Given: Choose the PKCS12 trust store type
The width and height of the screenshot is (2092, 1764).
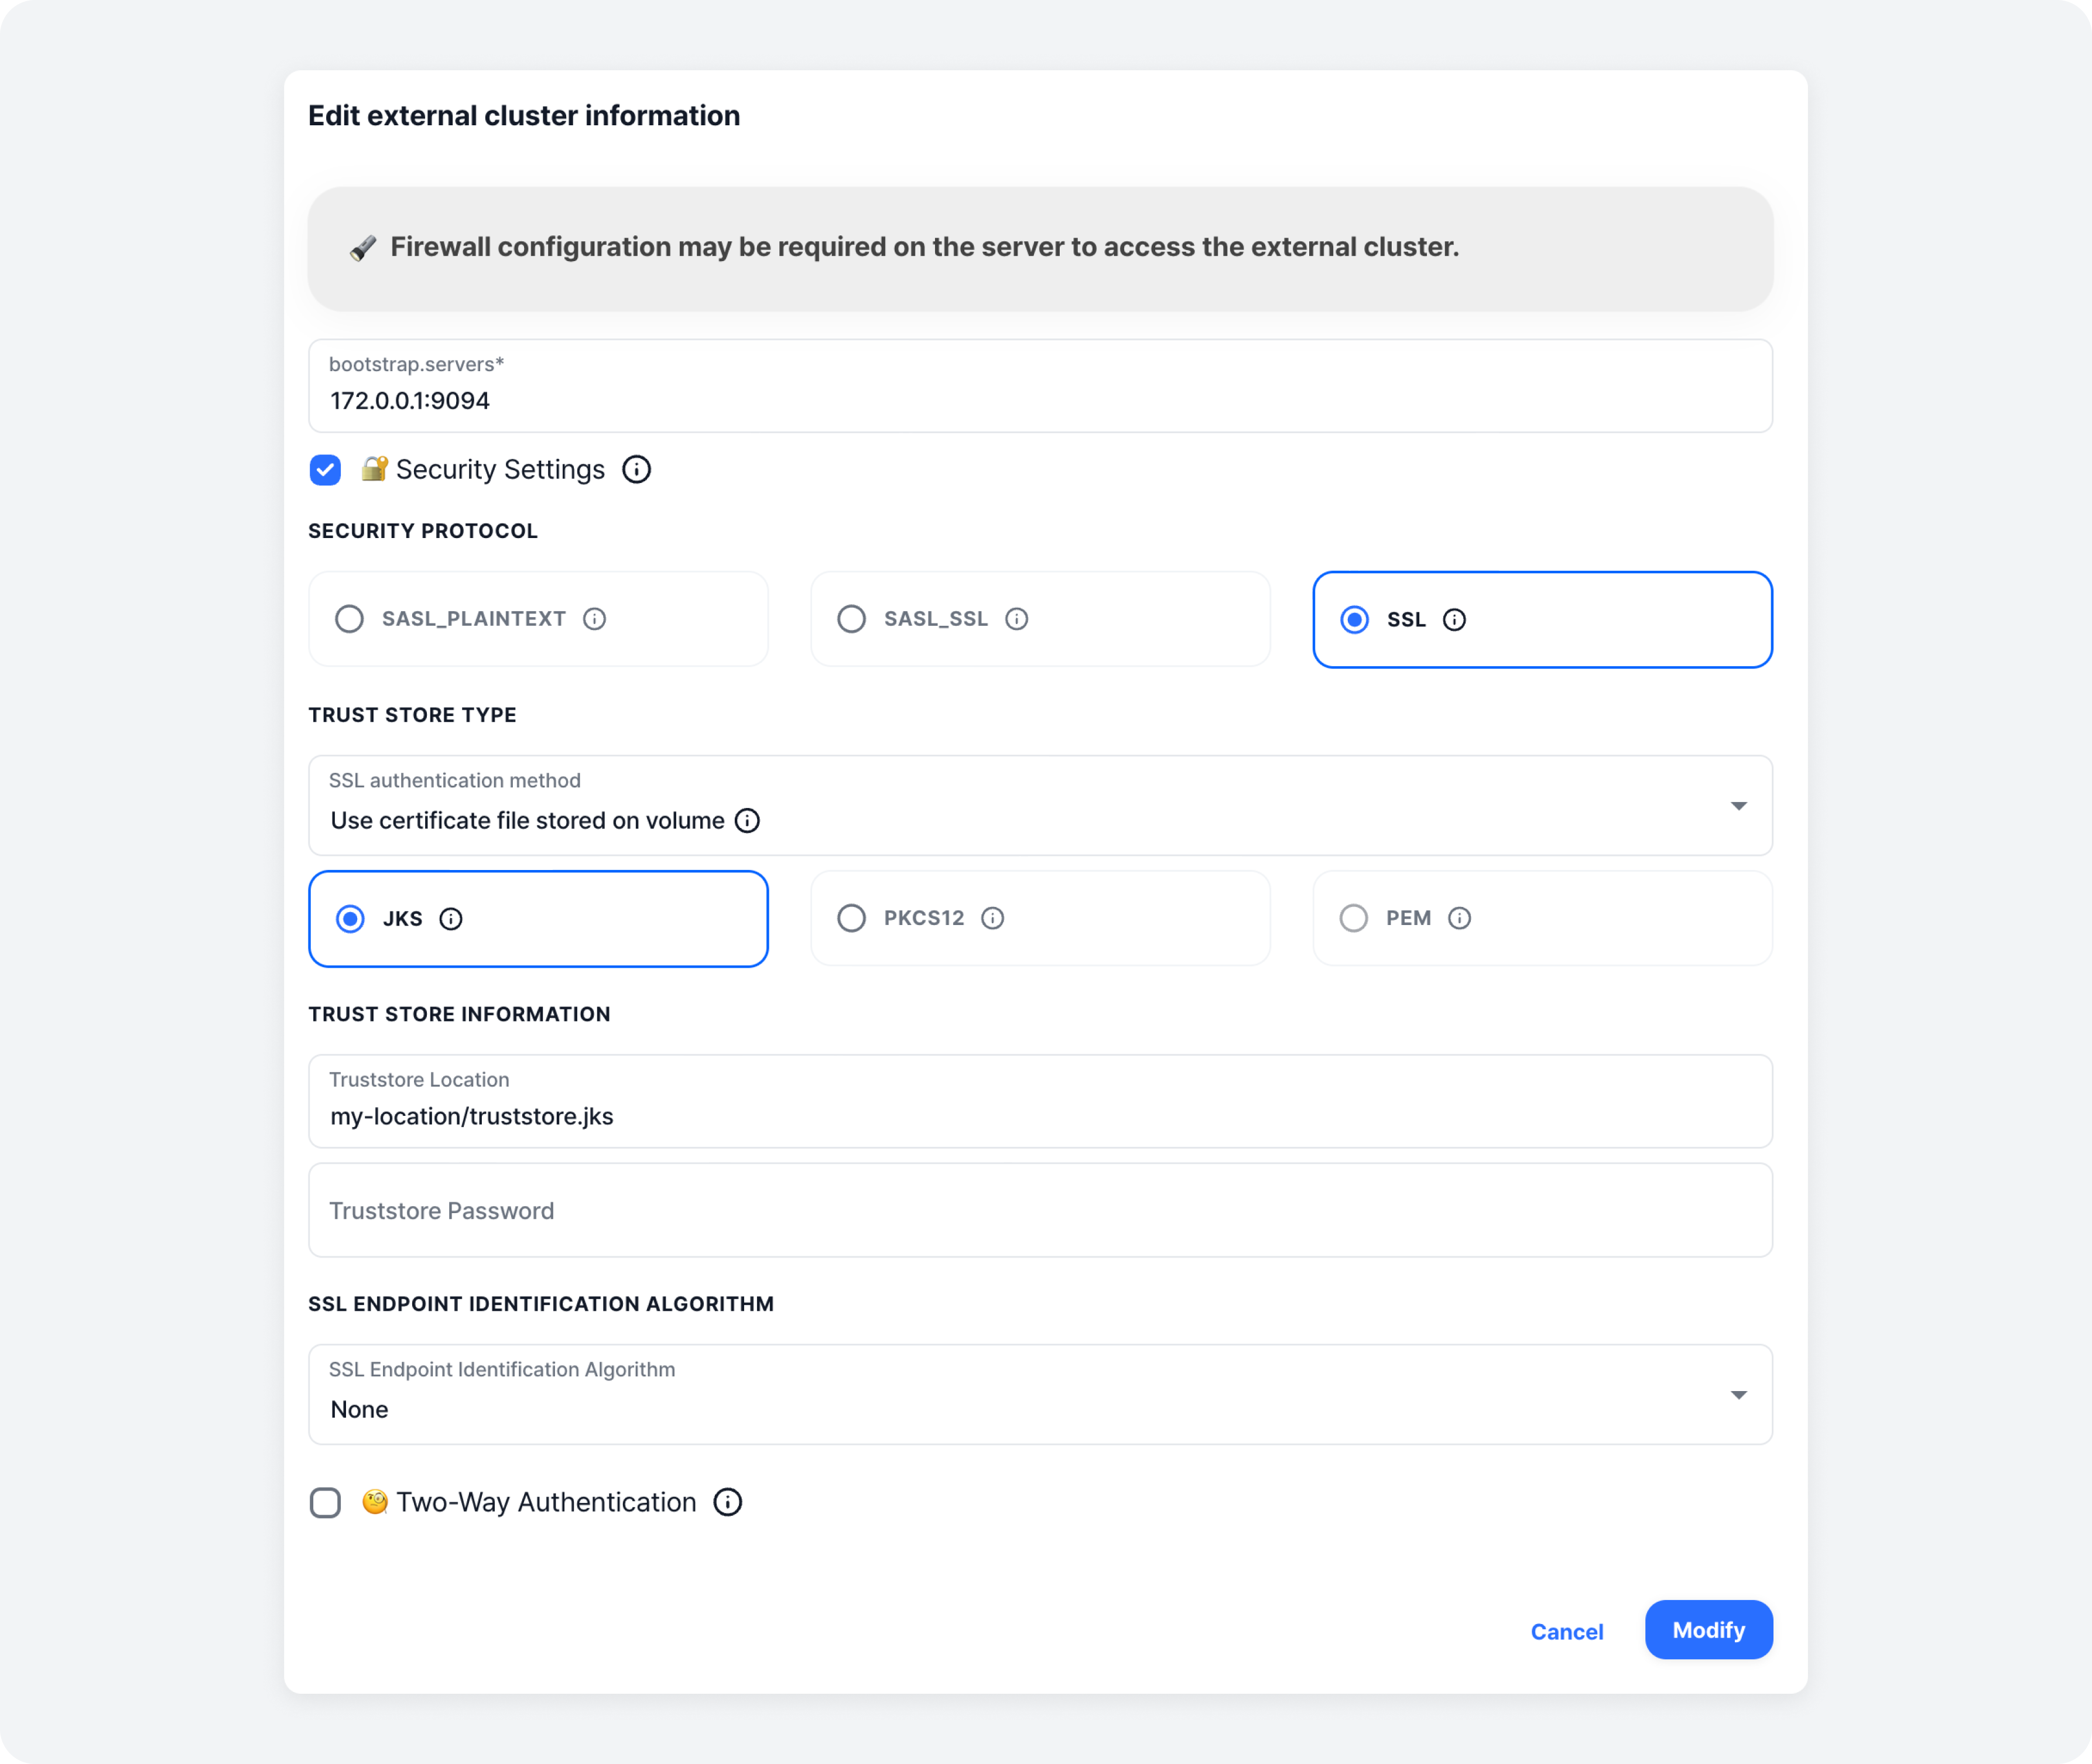Looking at the screenshot, I should click(851, 918).
